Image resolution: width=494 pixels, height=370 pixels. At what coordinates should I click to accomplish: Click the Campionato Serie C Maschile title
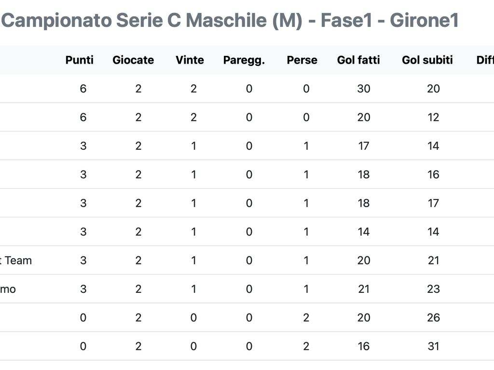[x=229, y=20]
